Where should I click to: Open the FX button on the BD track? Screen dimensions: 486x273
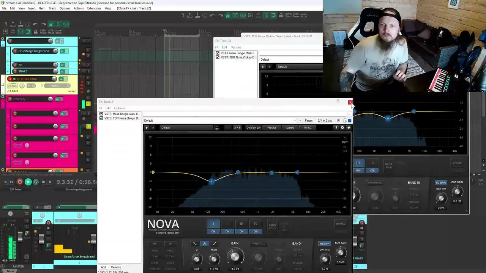pyautogui.click(x=62, y=65)
